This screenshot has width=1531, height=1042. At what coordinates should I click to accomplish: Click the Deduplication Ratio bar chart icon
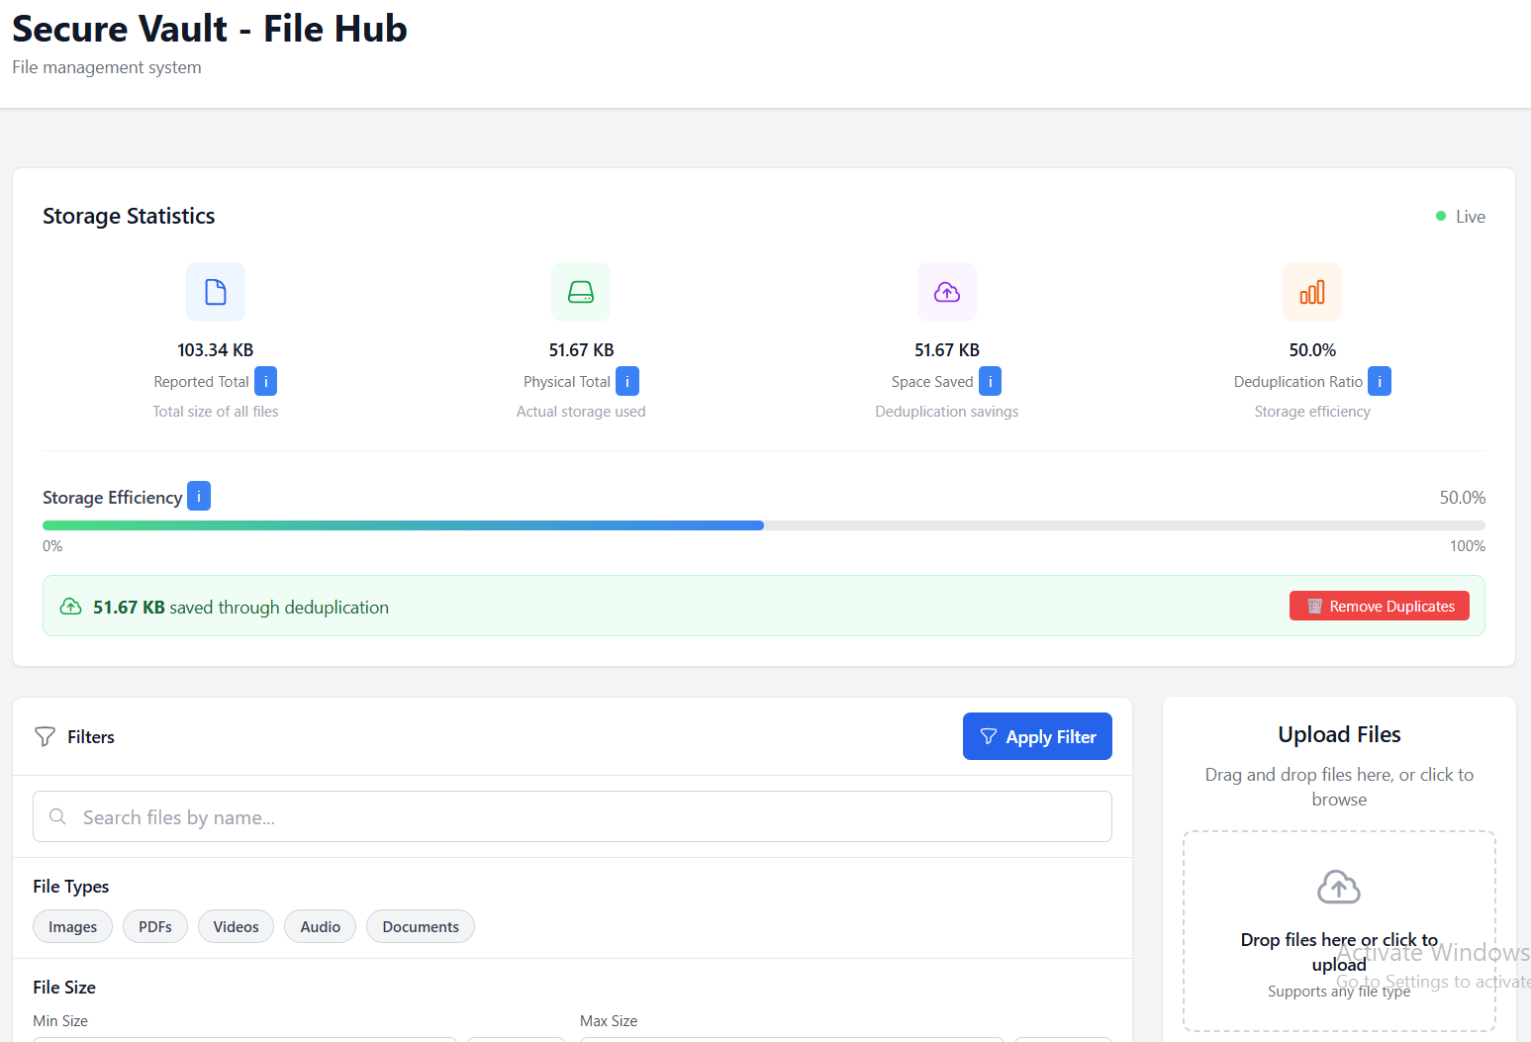pyautogui.click(x=1312, y=292)
